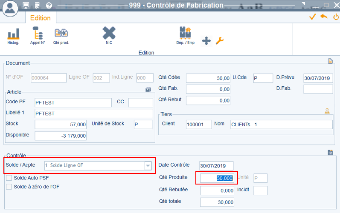Click the orange power icon
Viewport: 340px width, 213px height.
[336, 17]
